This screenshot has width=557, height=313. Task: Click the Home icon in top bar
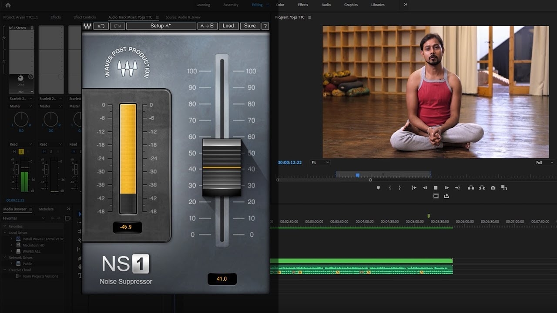tap(8, 5)
